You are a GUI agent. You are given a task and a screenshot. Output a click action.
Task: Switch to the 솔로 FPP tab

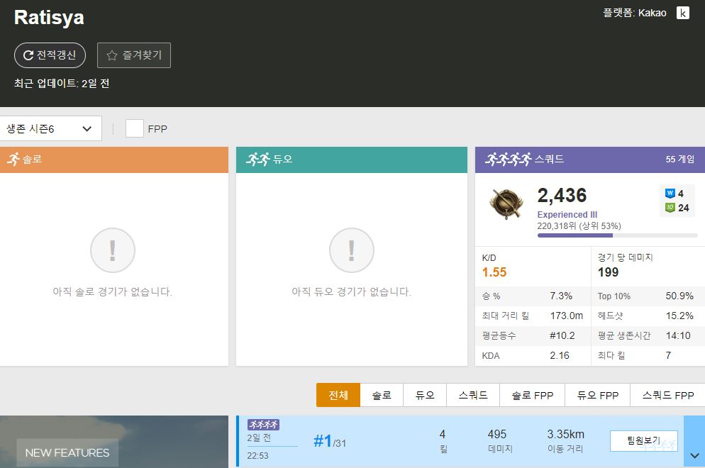tap(532, 395)
